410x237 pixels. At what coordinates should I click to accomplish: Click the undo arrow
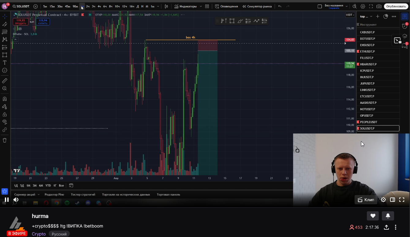tap(280, 6)
